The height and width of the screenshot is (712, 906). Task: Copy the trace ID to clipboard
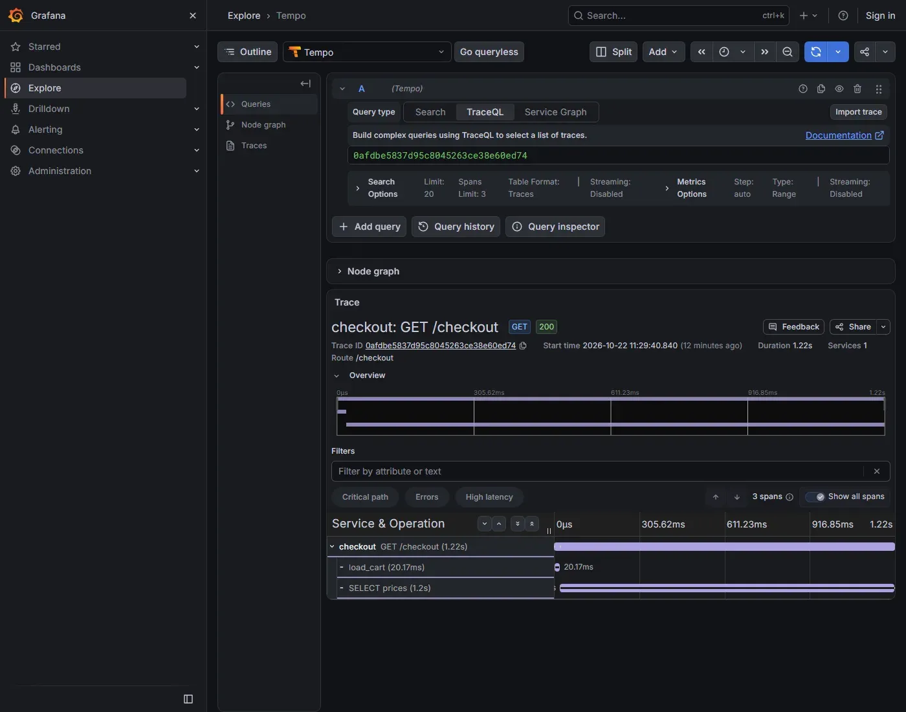tap(523, 346)
